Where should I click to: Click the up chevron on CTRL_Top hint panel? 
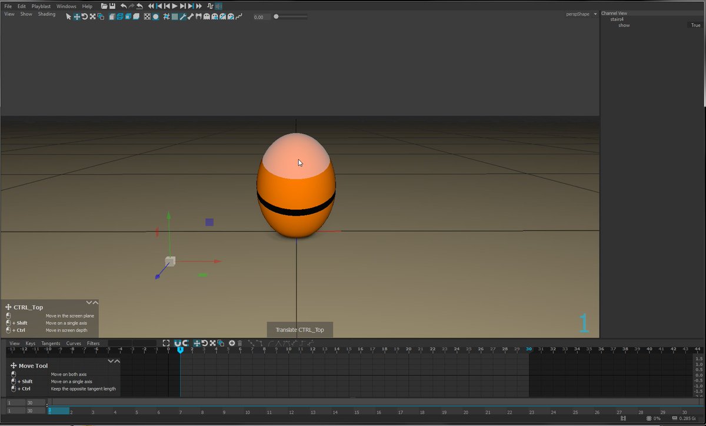(95, 303)
